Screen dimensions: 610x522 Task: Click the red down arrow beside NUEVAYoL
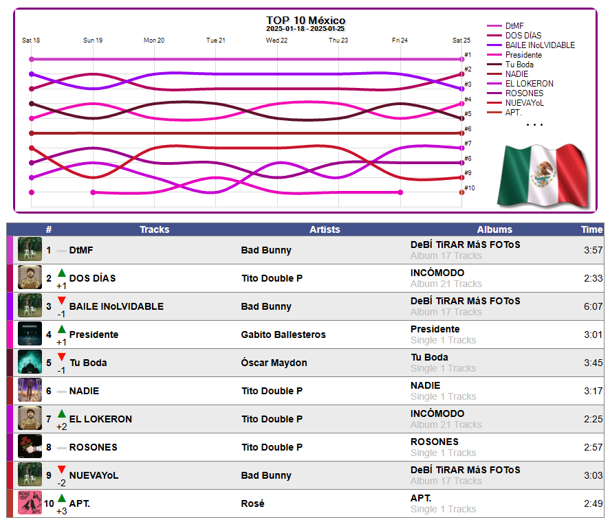click(x=62, y=470)
